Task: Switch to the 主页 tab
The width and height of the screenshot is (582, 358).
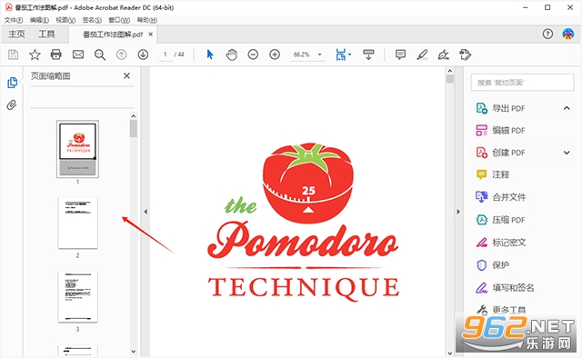Action: click(x=16, y=35)
